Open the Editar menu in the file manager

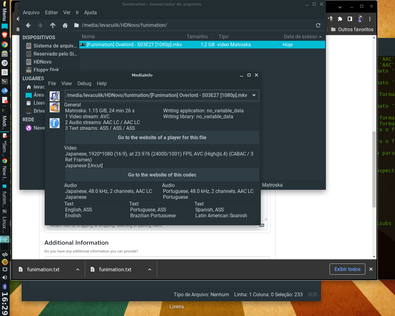click(x=51, y=12)
